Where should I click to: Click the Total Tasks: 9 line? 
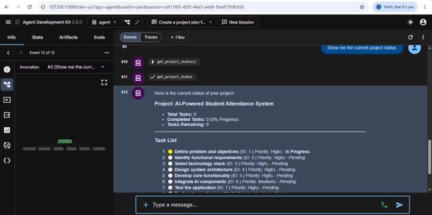[182, 114]
